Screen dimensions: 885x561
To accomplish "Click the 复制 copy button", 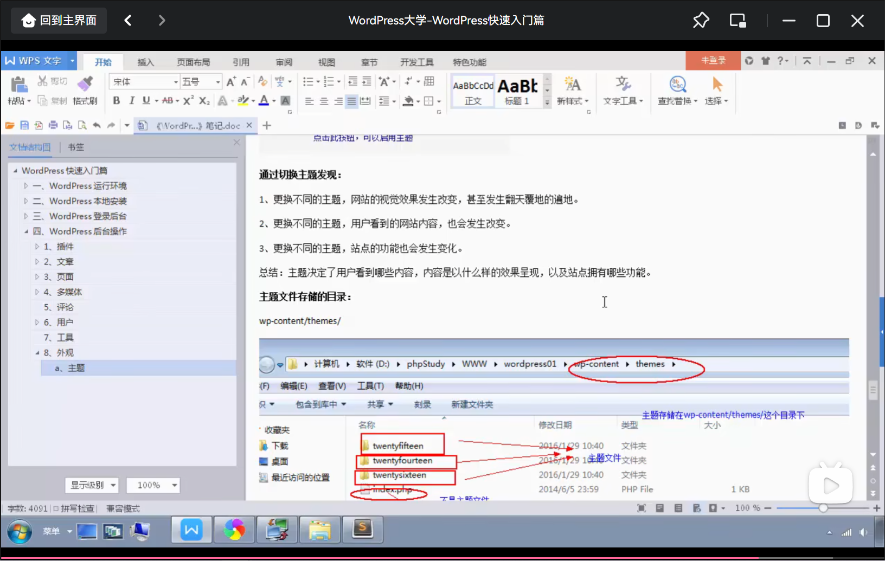I will pos(53,101).
